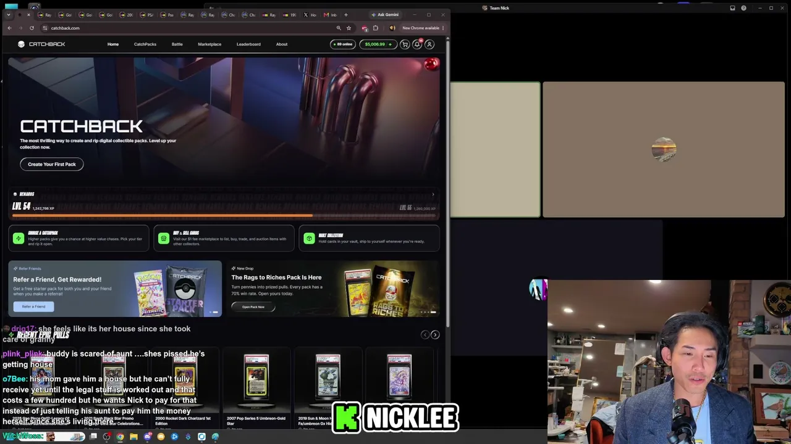Click Create Your First Pack
The width and height of the screenshot is (791, 444).
[x=52, y=164]
